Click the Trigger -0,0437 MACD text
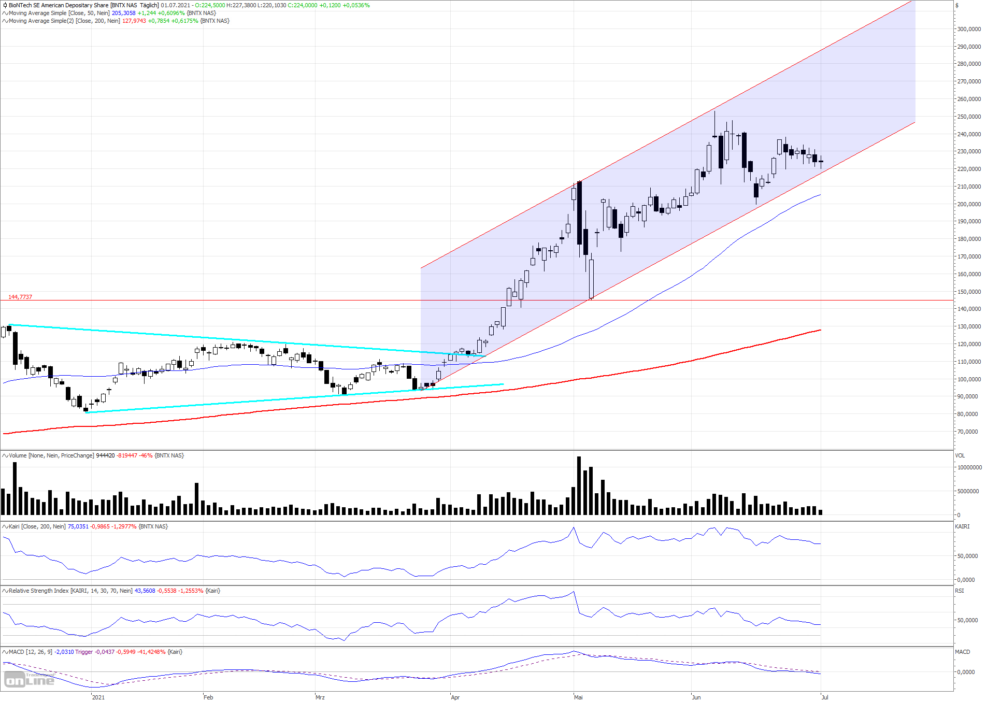 95,652
